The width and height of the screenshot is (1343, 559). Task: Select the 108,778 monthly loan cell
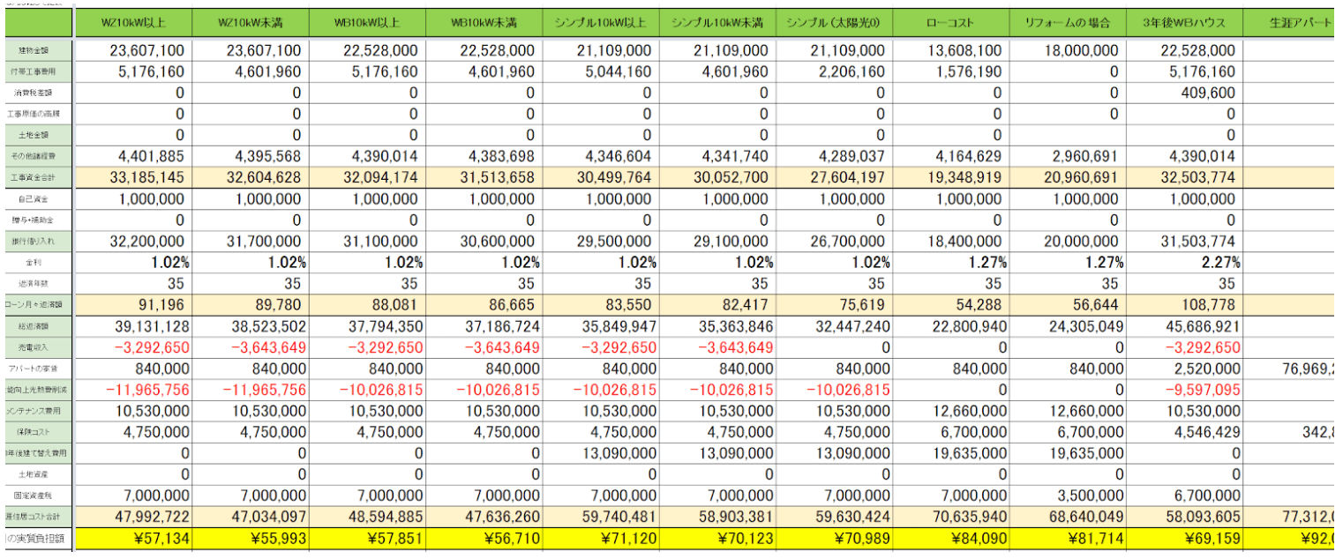click(1183, 304)
